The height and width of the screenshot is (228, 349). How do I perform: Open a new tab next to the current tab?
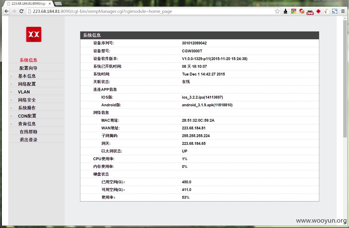coord(58,4)
